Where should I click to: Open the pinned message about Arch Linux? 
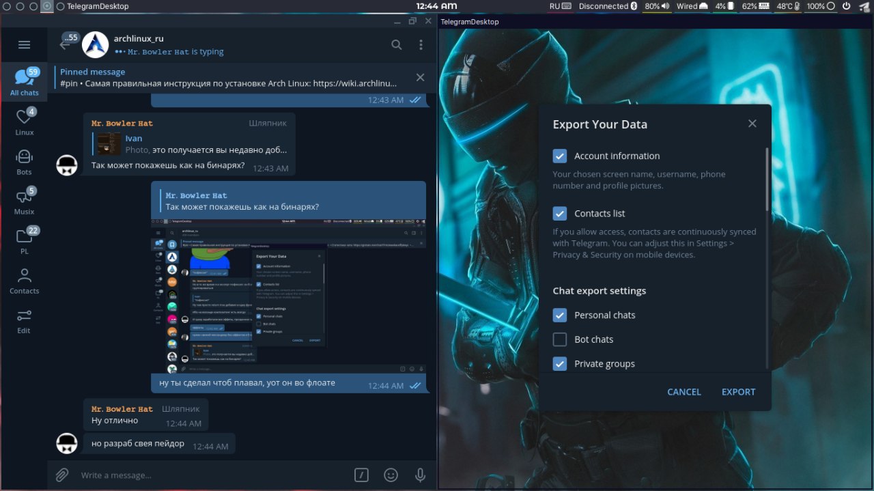coord(232,78)
